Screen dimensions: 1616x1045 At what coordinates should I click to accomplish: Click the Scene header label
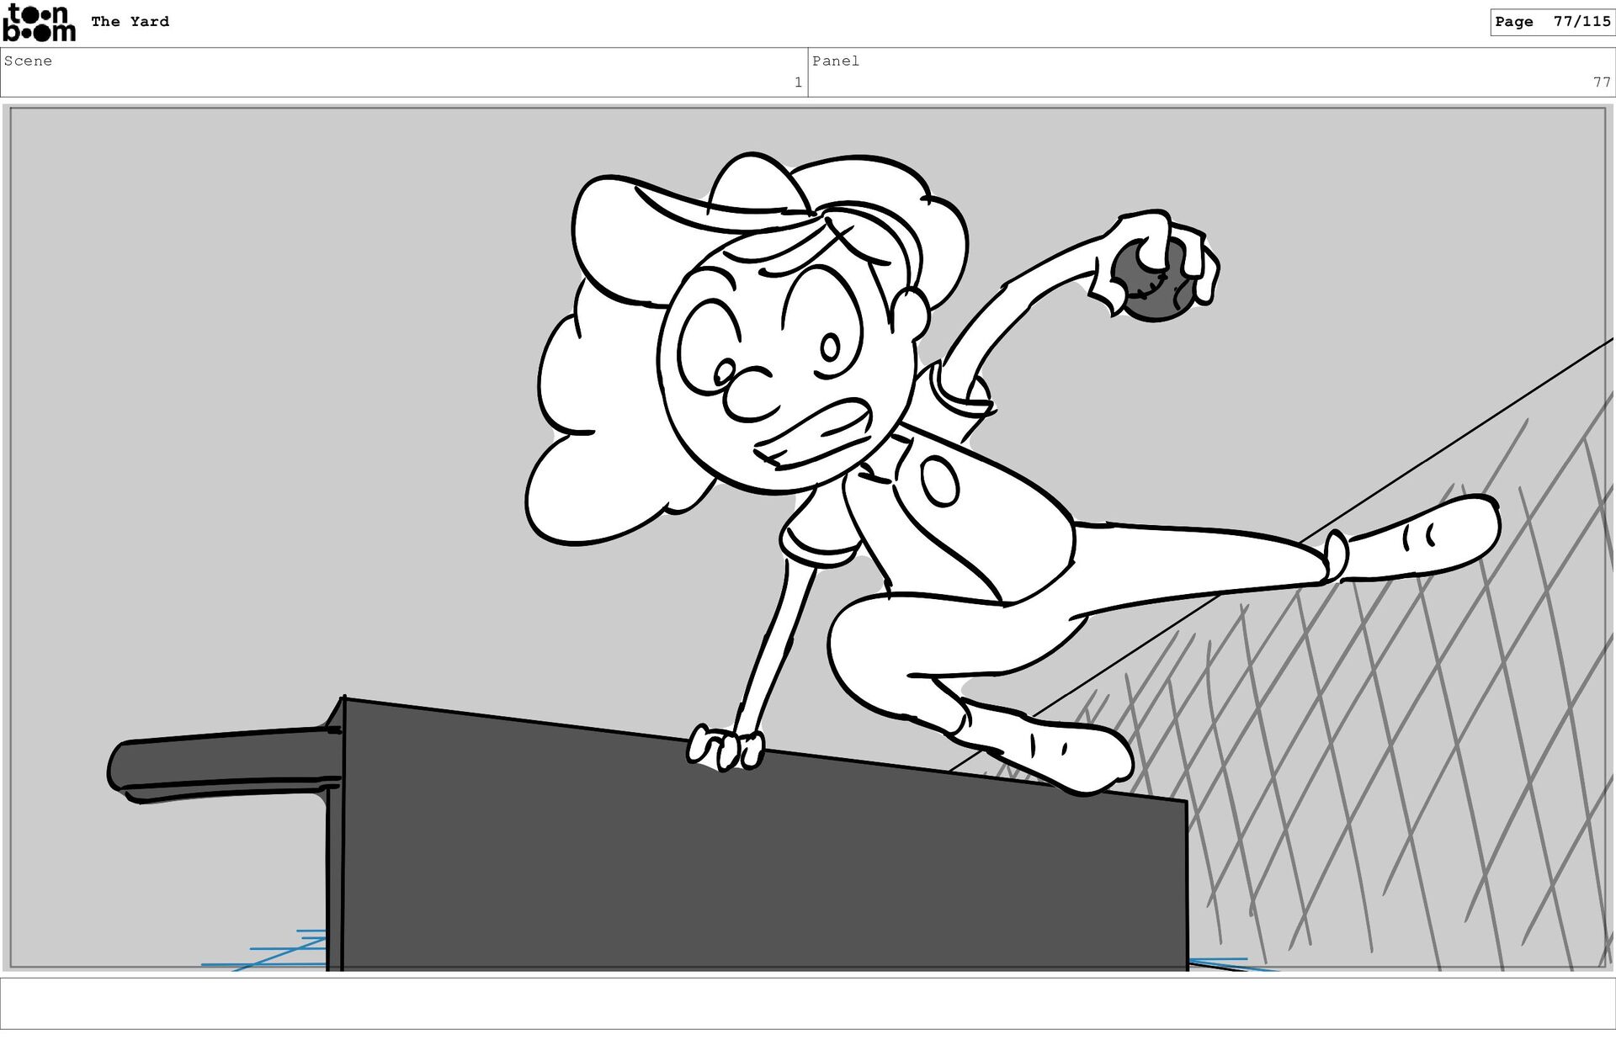pyautogui.click(x=28, y=61)
